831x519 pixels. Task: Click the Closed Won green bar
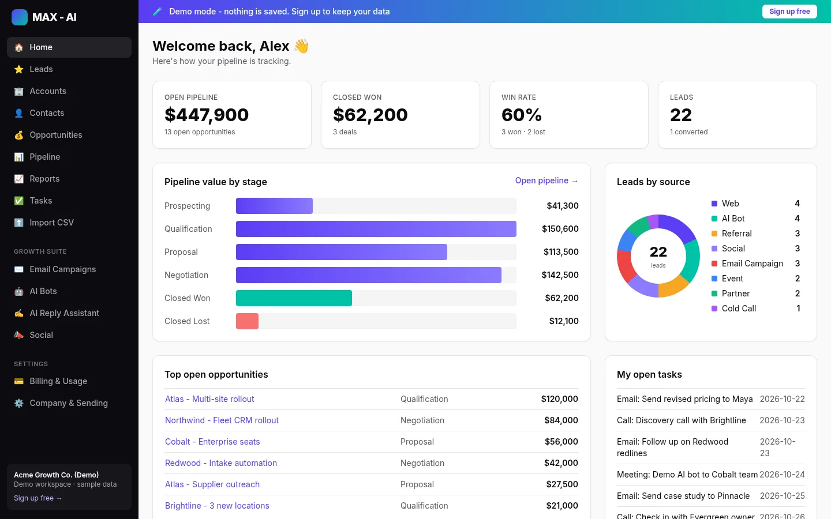[294, 298]
